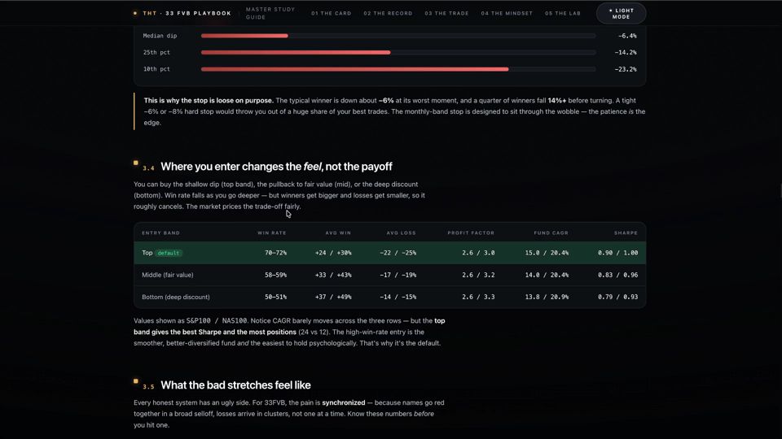Open the Master Study Guide link
Image resolution: width=782 pixels, height=439 pixels.
point(270,14)
